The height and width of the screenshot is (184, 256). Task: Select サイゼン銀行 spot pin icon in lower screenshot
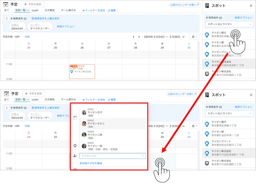tap(207, 124)
